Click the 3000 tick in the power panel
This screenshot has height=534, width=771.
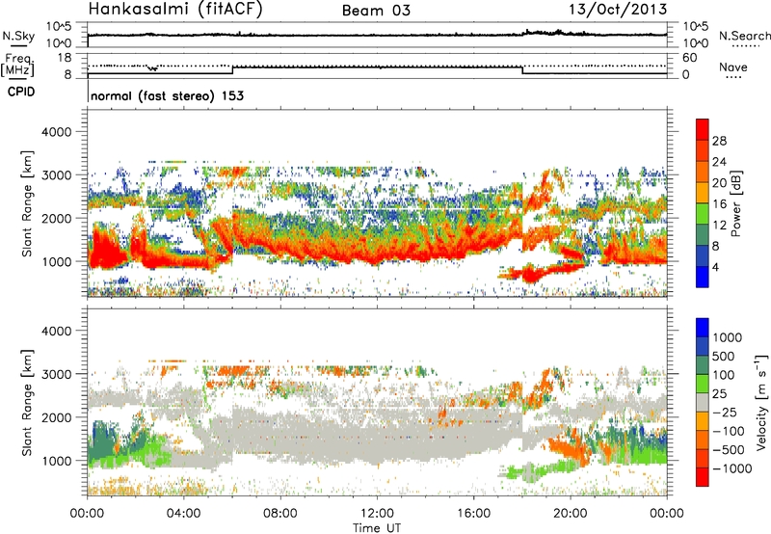56,175
